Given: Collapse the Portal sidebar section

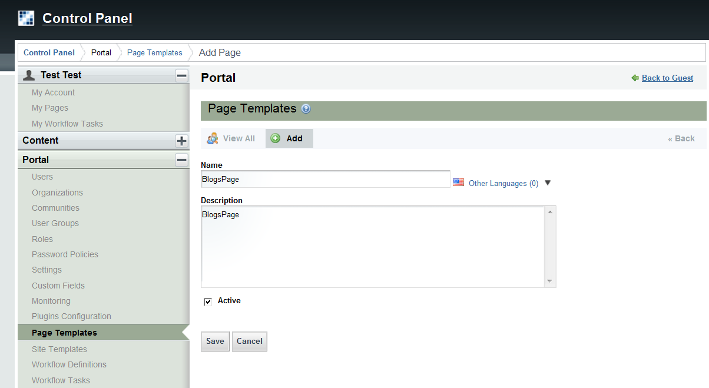Looking at the screenshot, I should 181,160.
